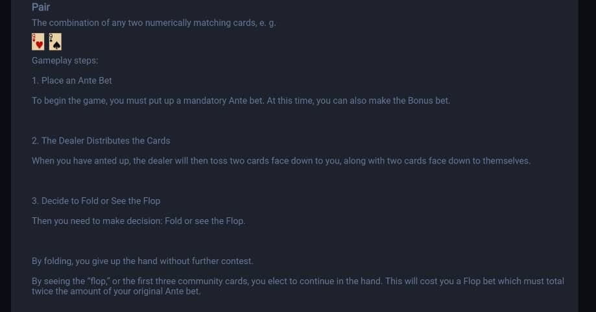The width and height of the screenshot is (596, 312).
Task: Click the words 'Bonus bet' in step one
Action: [x=428, y=101]
